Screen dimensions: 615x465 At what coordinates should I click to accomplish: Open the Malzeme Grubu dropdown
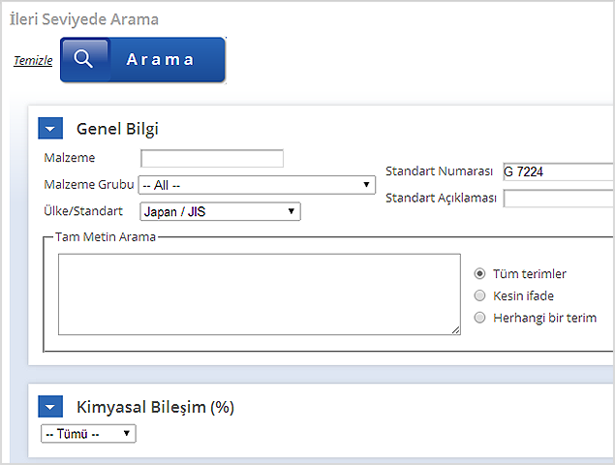point(257,185)
